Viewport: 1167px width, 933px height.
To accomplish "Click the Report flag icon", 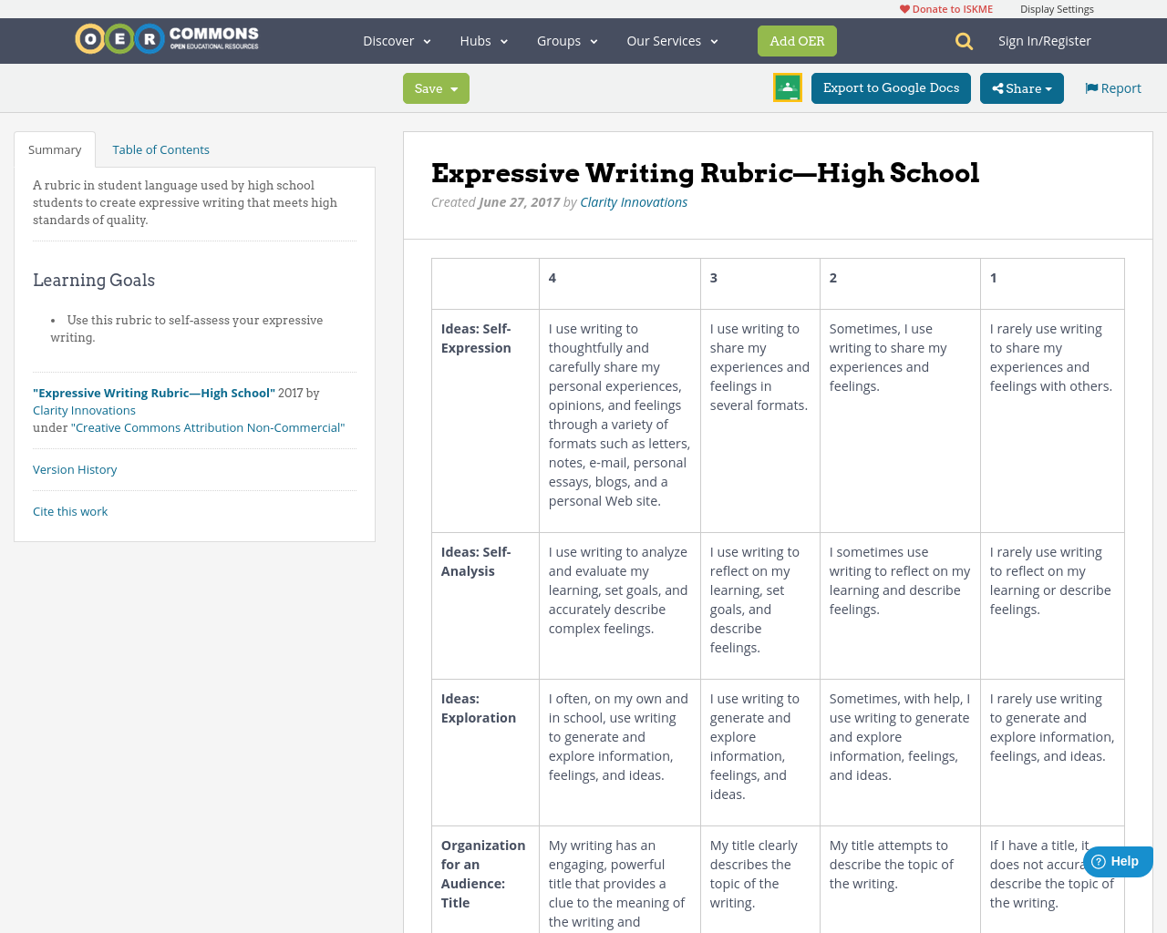I will coord(1090,87).
